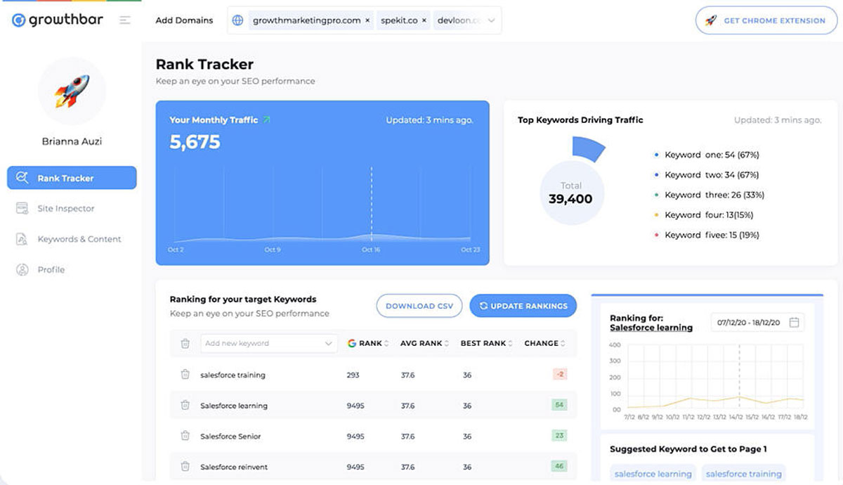The width and height of the screenshot is (843, 485).
Task: Click calendar icon in date range field
Action: (794, 323)
